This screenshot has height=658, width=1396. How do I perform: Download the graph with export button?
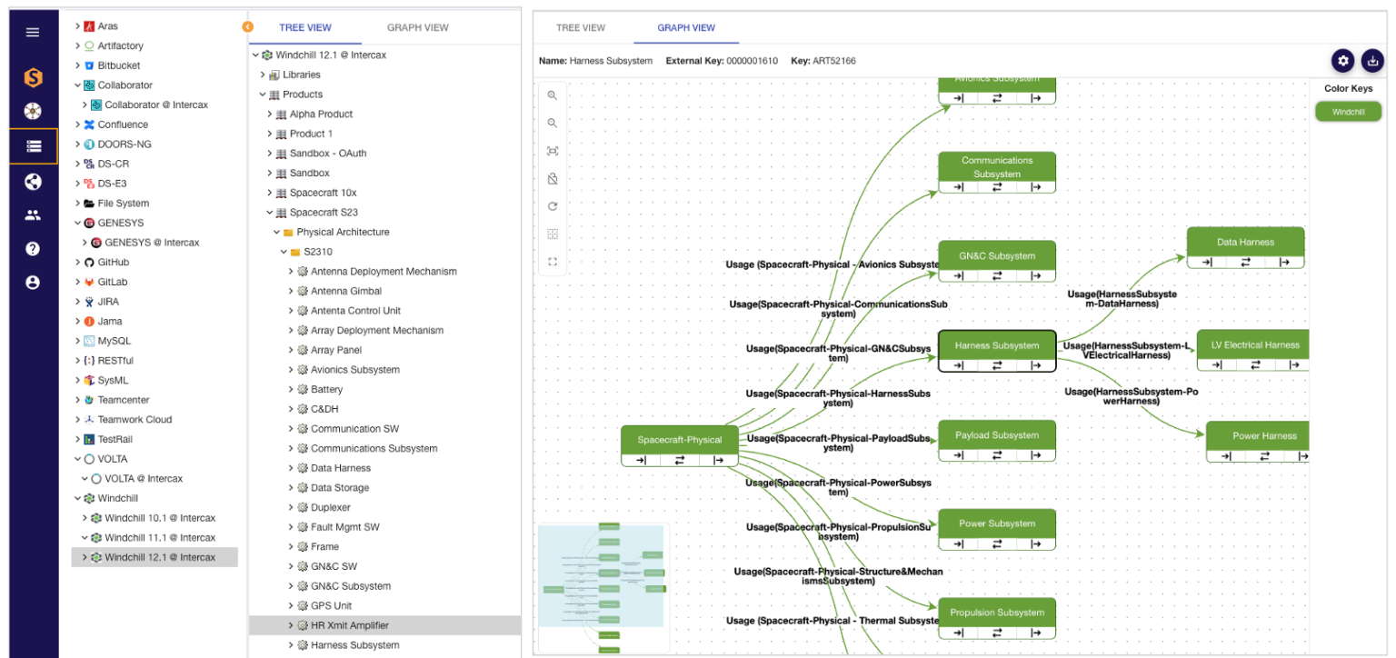[1372, 61]
